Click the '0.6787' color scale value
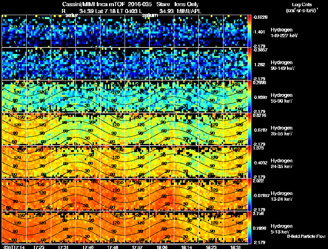 (x=261, y=130)
